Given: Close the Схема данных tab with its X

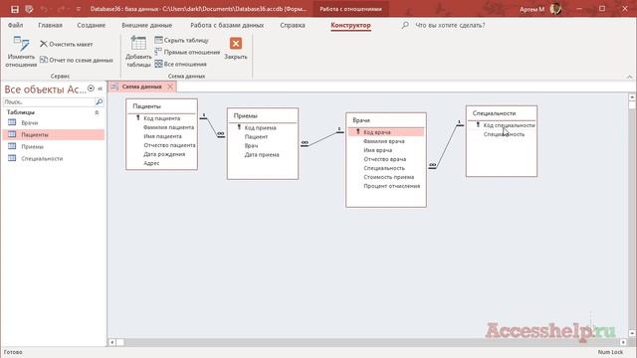Looking at the screenshot, I should click(170, 87).
